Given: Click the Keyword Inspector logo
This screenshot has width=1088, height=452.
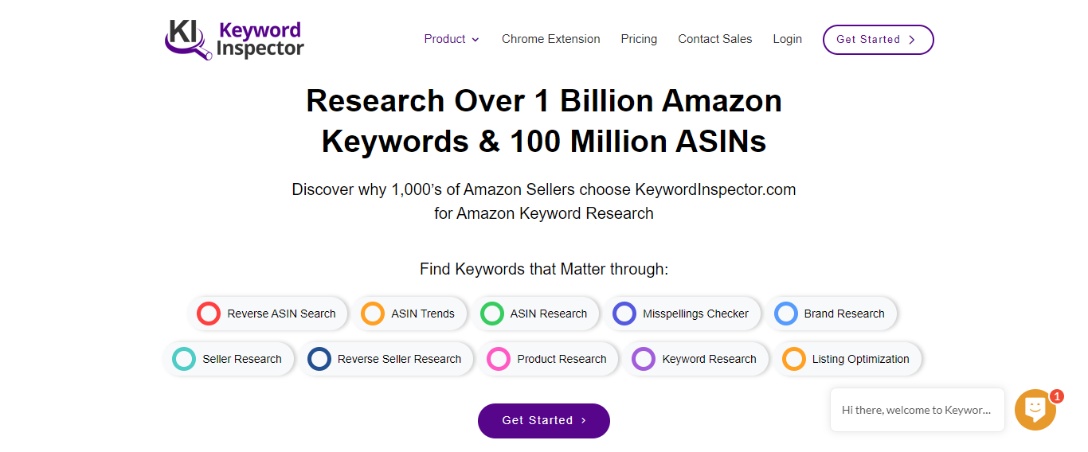Looking at the screenshot, I should (x=234, y=40).
